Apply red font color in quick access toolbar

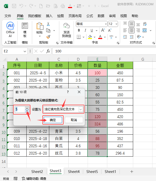pyautogui.click(x=70, y=6)
